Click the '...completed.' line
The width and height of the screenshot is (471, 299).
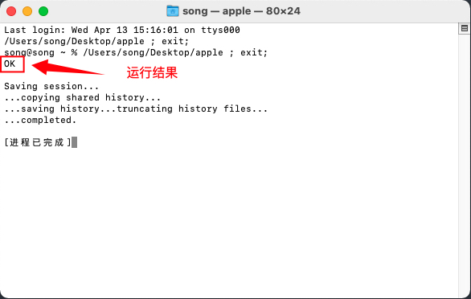(40, 121)
